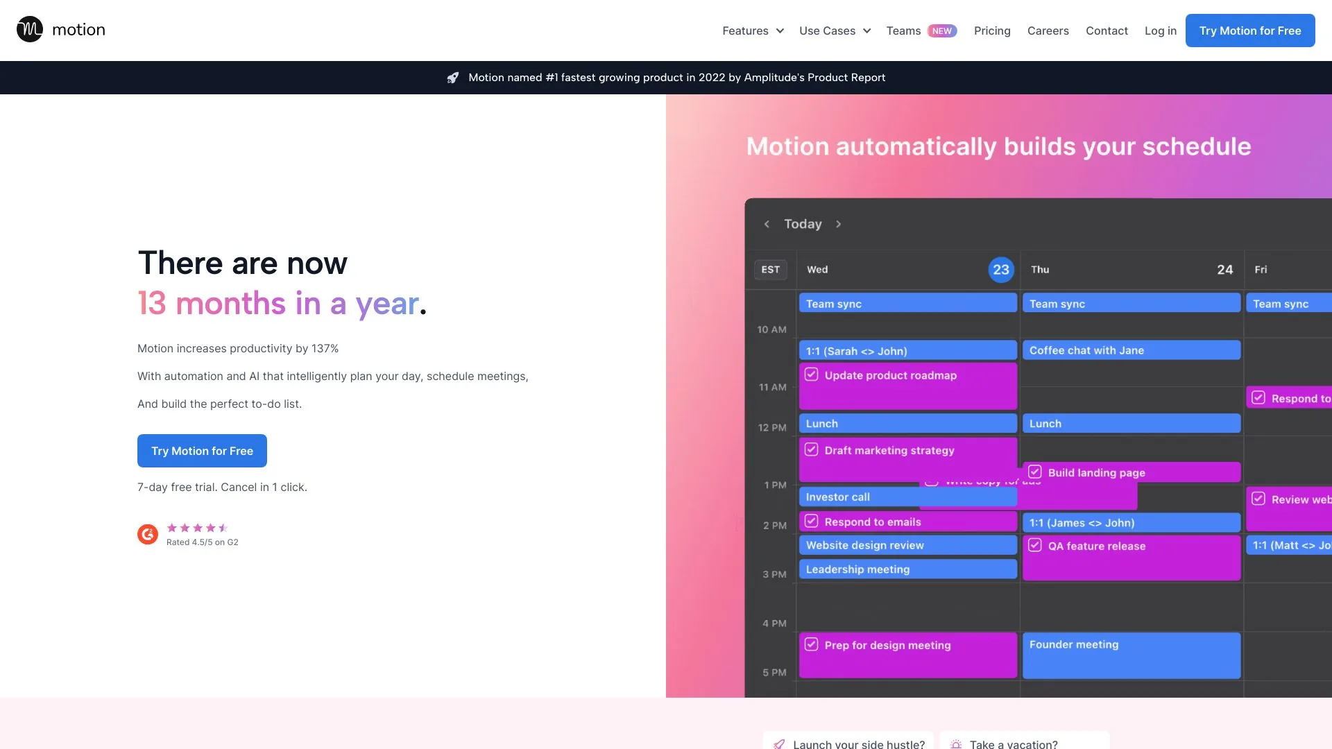Click the 10 AM time label
This screenshot has width=1332, height=749.
pyautogui.click(x=771, y=329)
